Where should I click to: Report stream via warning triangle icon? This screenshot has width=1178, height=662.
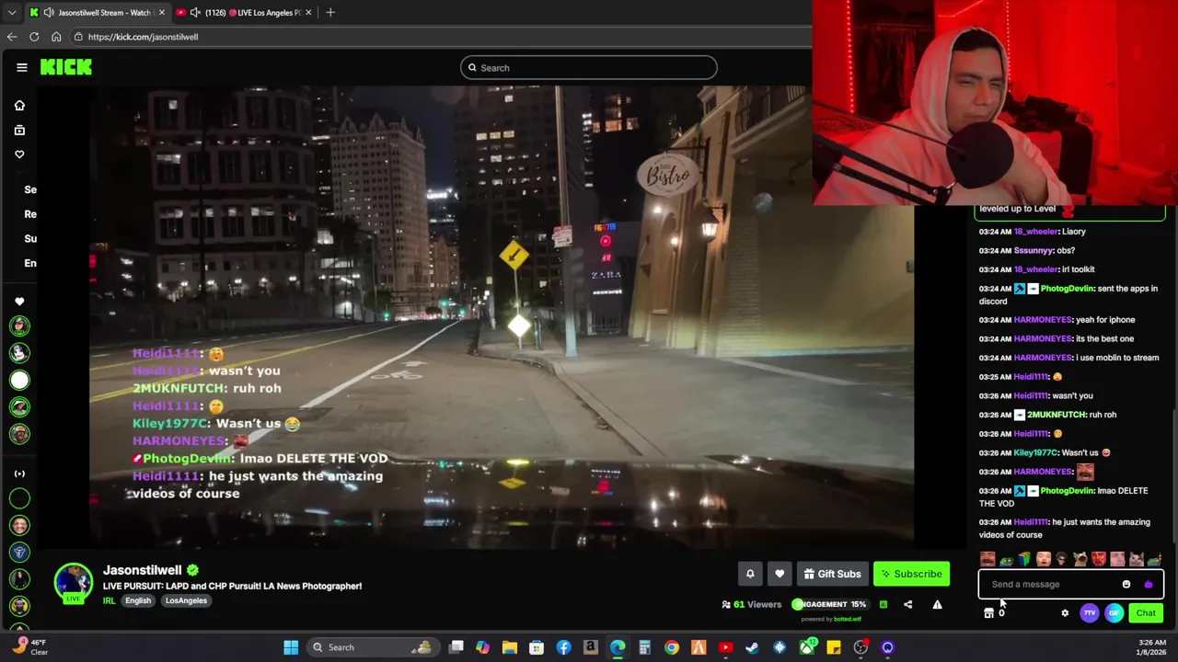tap(937, 604)
